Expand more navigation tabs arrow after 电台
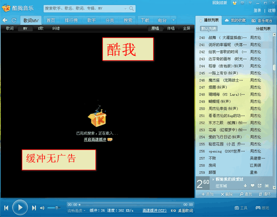The image size is (277, 217). [x=174, y=20]
